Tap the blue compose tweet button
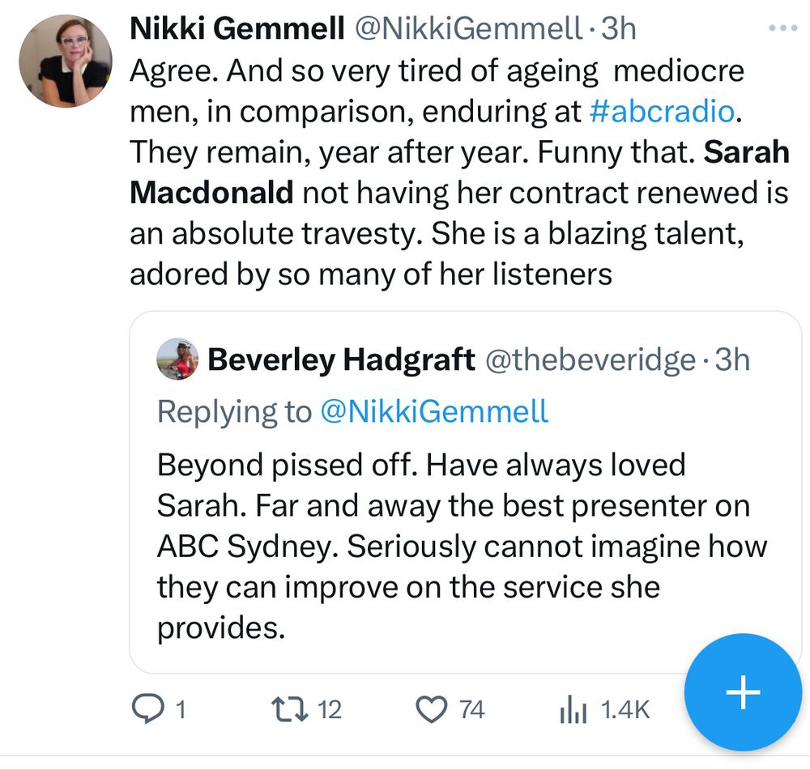The image size is (810, 770). coord(743,694)
